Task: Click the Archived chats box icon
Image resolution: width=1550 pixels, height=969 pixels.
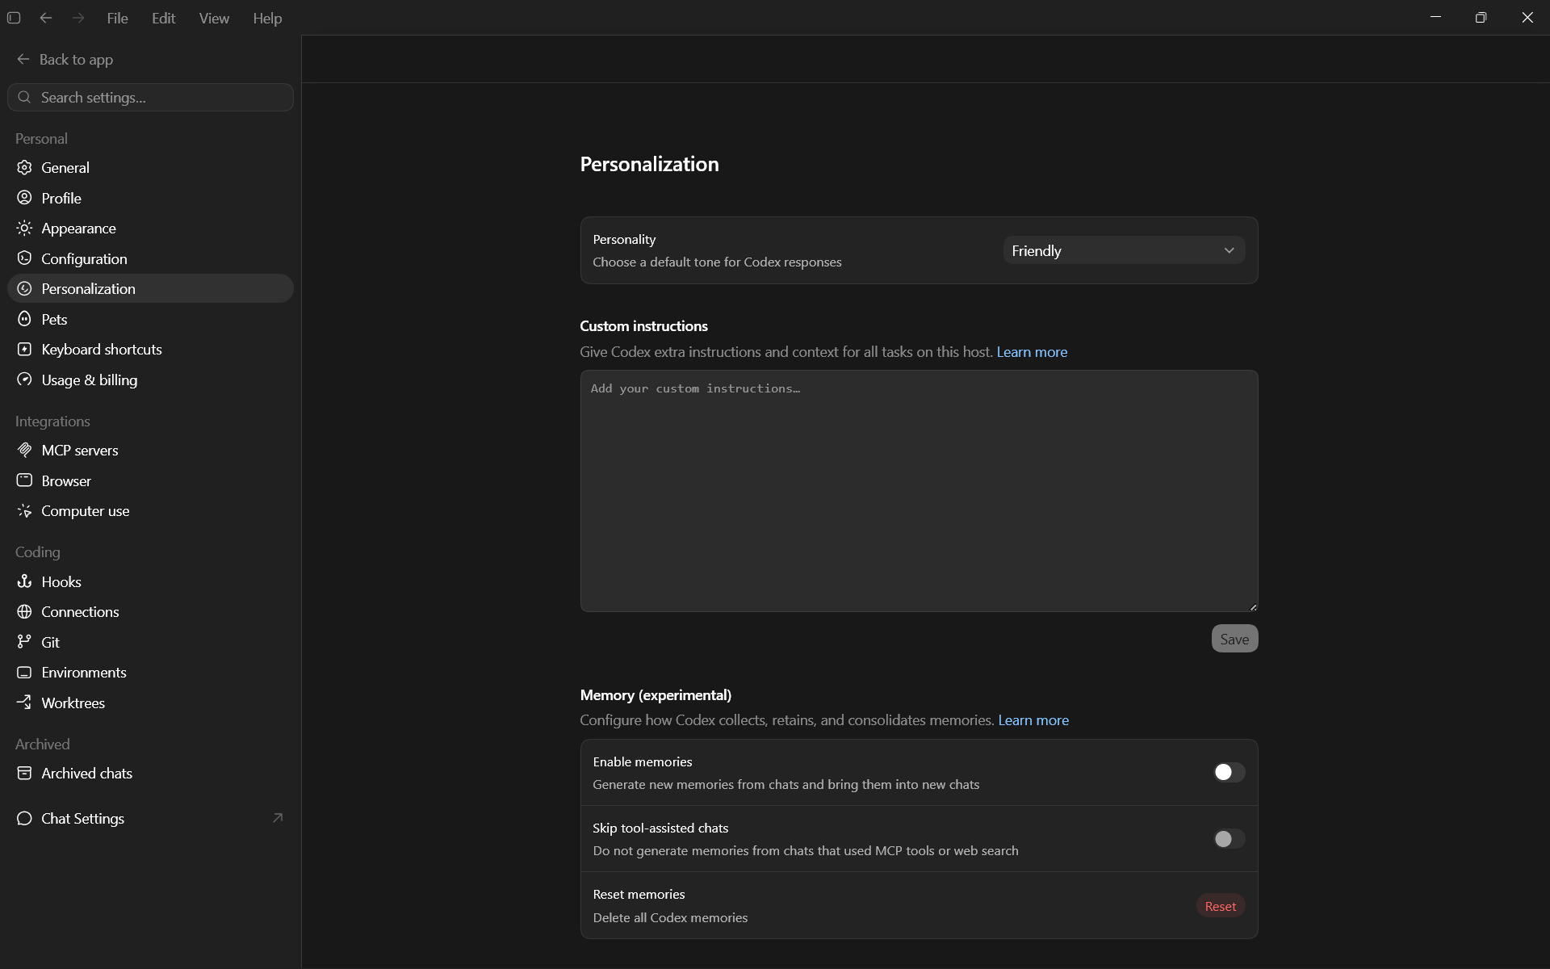Action: [x=25, y=773]
